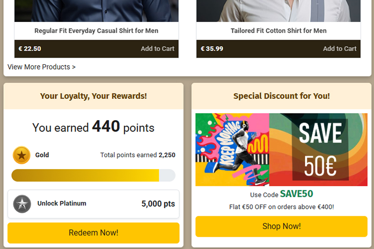
Task: Click the Total points earned 2,250 text
Action: point(138,155)
